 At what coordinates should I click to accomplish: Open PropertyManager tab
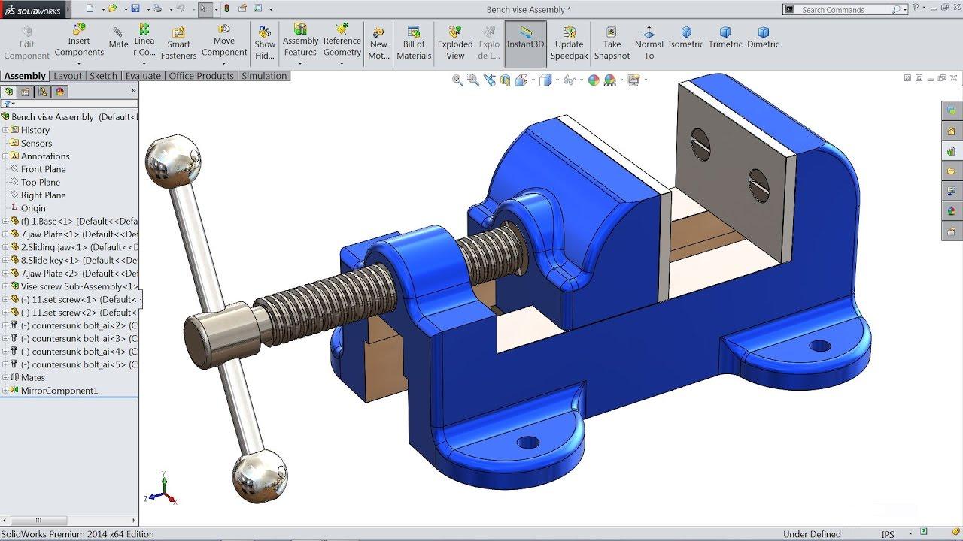click(x=26, y=92)
